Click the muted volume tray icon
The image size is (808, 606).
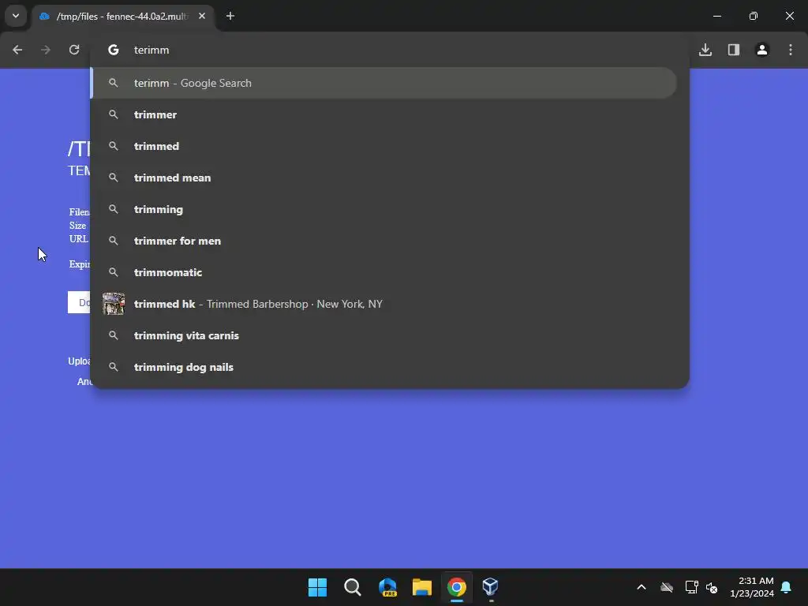point(712,587)
